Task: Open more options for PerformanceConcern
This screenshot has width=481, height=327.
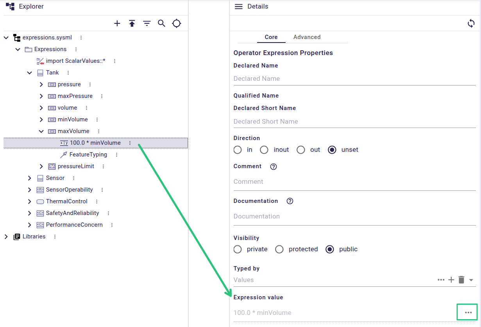Action: [x=112, y=225]
